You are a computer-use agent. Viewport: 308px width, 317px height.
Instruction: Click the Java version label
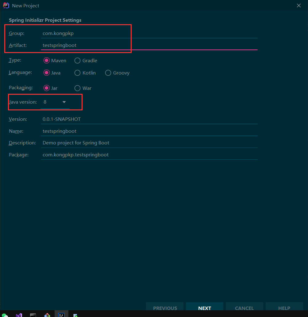click(23, 102)
